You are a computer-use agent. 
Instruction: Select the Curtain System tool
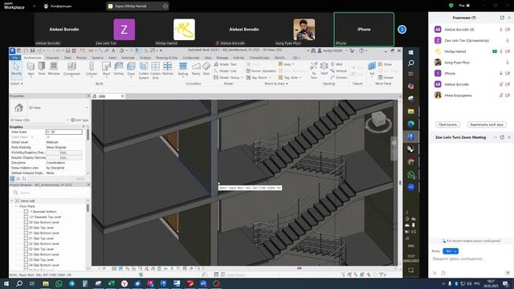[x=144, y=71]
